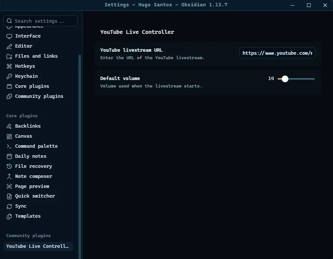Viewport: 333px width, 259px height.
Task: Click "Volume used when the livestream starts."
Action: 151,86
